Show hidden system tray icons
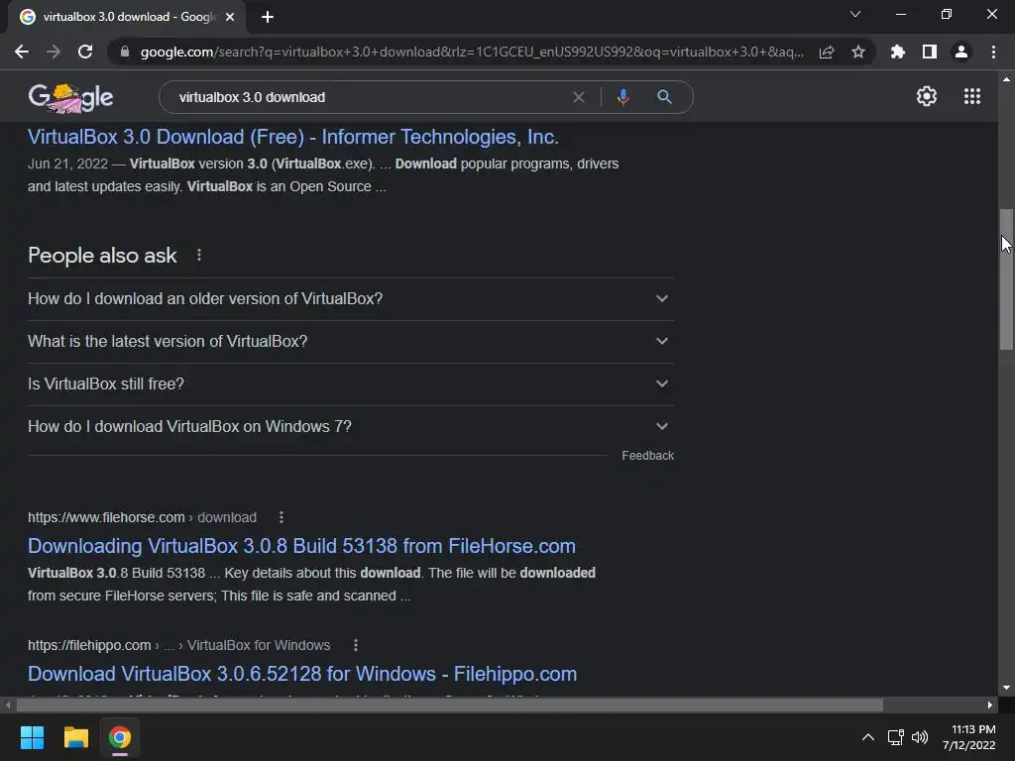Image resolution: width=1015 pixels, height=761 pixels. click(868, 737)
